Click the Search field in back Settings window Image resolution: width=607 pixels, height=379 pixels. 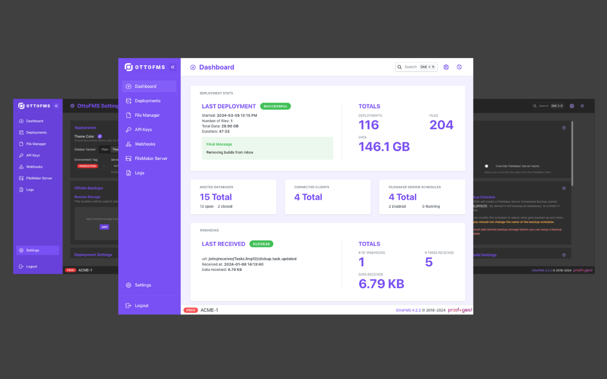point(548,106)
